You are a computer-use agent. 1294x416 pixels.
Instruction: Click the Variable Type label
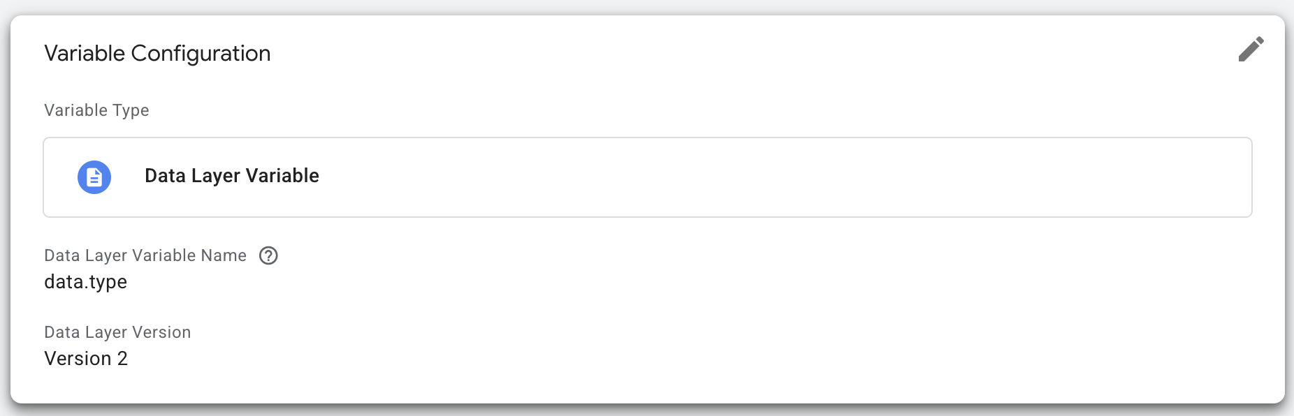click(x=96, y=110)
